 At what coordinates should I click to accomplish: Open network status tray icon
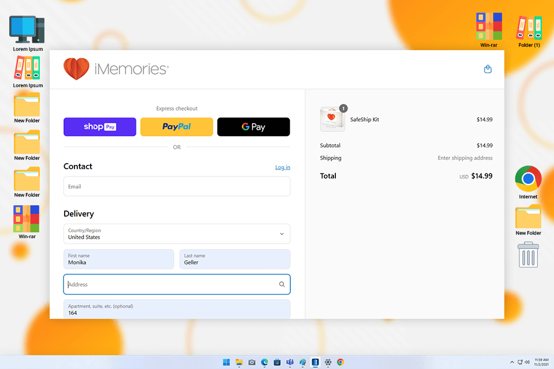[520, 362]
